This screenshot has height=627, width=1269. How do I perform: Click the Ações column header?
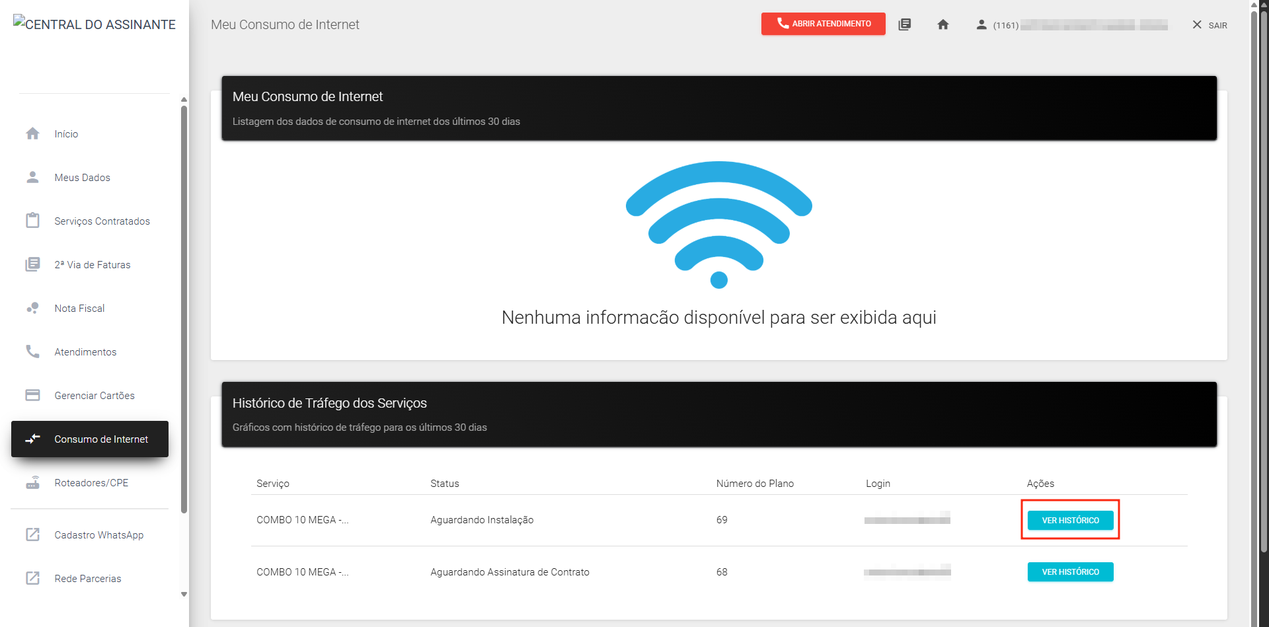1040,484
